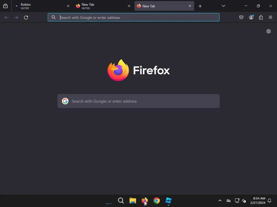Close the Roblox tab

[68, 6]
